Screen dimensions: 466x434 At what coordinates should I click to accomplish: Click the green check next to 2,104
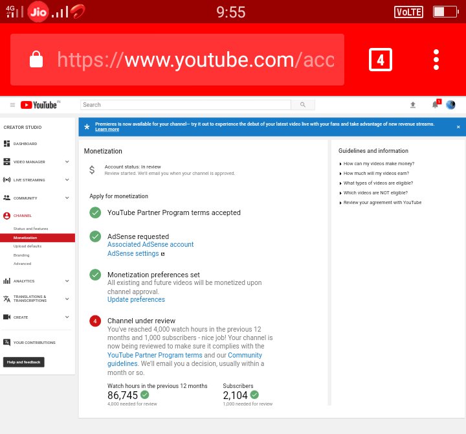click(x=254, y=394)
